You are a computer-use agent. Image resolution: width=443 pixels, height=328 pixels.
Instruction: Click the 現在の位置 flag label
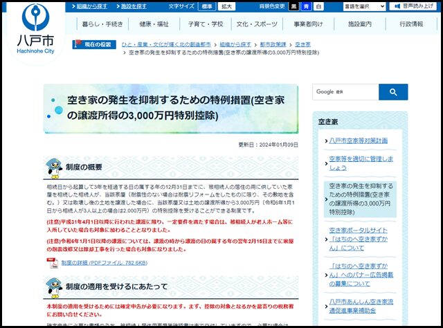click(x=94, y=44)
